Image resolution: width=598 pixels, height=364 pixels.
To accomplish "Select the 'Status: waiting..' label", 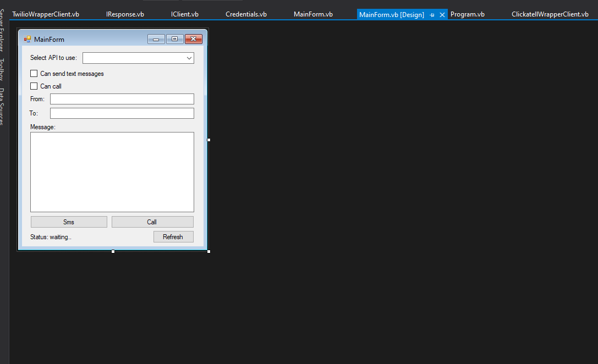I will (51, 237).
